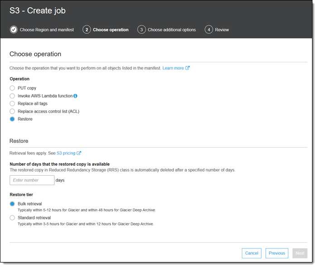Select the Restore operation radio button

pyautogui.click(x=12, y=119)
